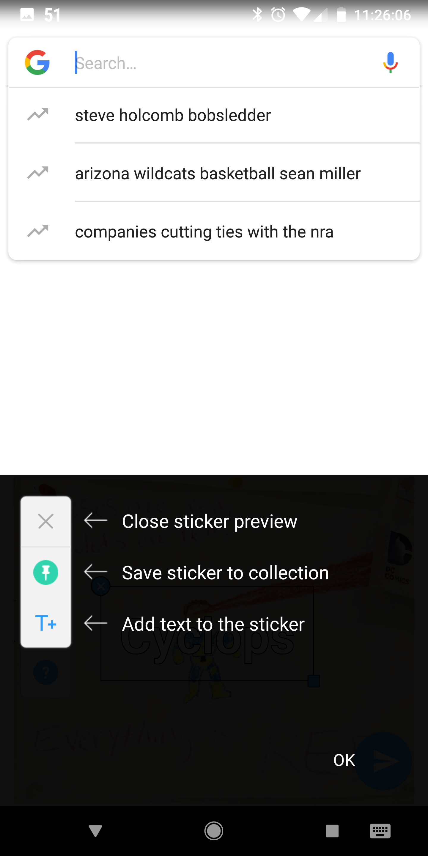
Task: Pin sticker using green pushpin icon
Action: pyautogui.click(x=46, y=572)
